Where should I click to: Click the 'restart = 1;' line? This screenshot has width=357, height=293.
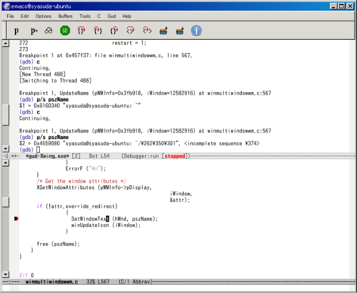[x=129, y=43]
